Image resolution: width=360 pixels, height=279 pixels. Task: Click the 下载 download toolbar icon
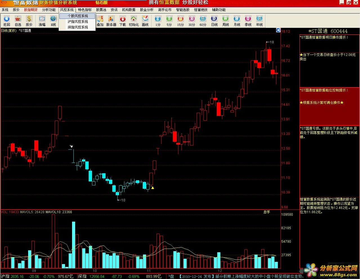123,21
